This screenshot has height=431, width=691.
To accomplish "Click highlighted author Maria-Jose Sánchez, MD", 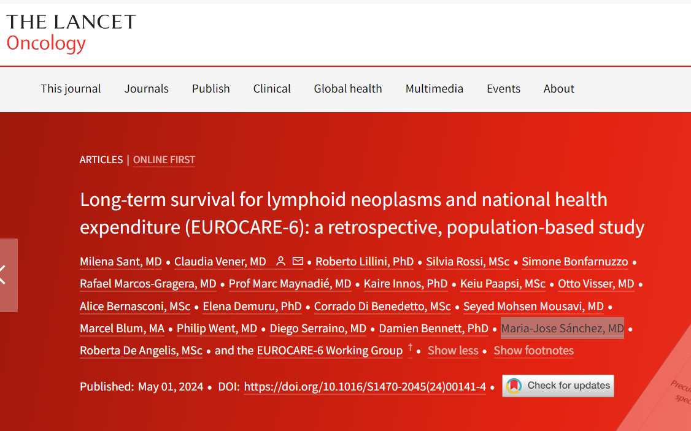I will [x=562, y=329].
